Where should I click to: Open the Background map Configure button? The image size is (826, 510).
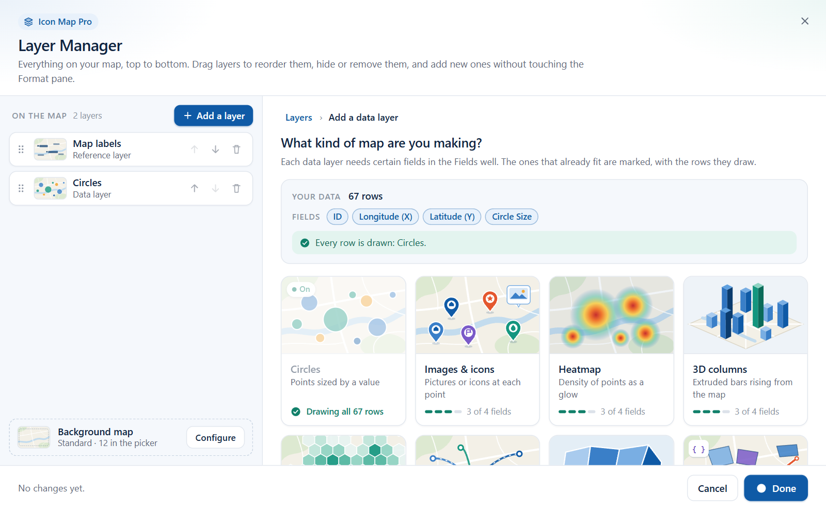point(215,437)
